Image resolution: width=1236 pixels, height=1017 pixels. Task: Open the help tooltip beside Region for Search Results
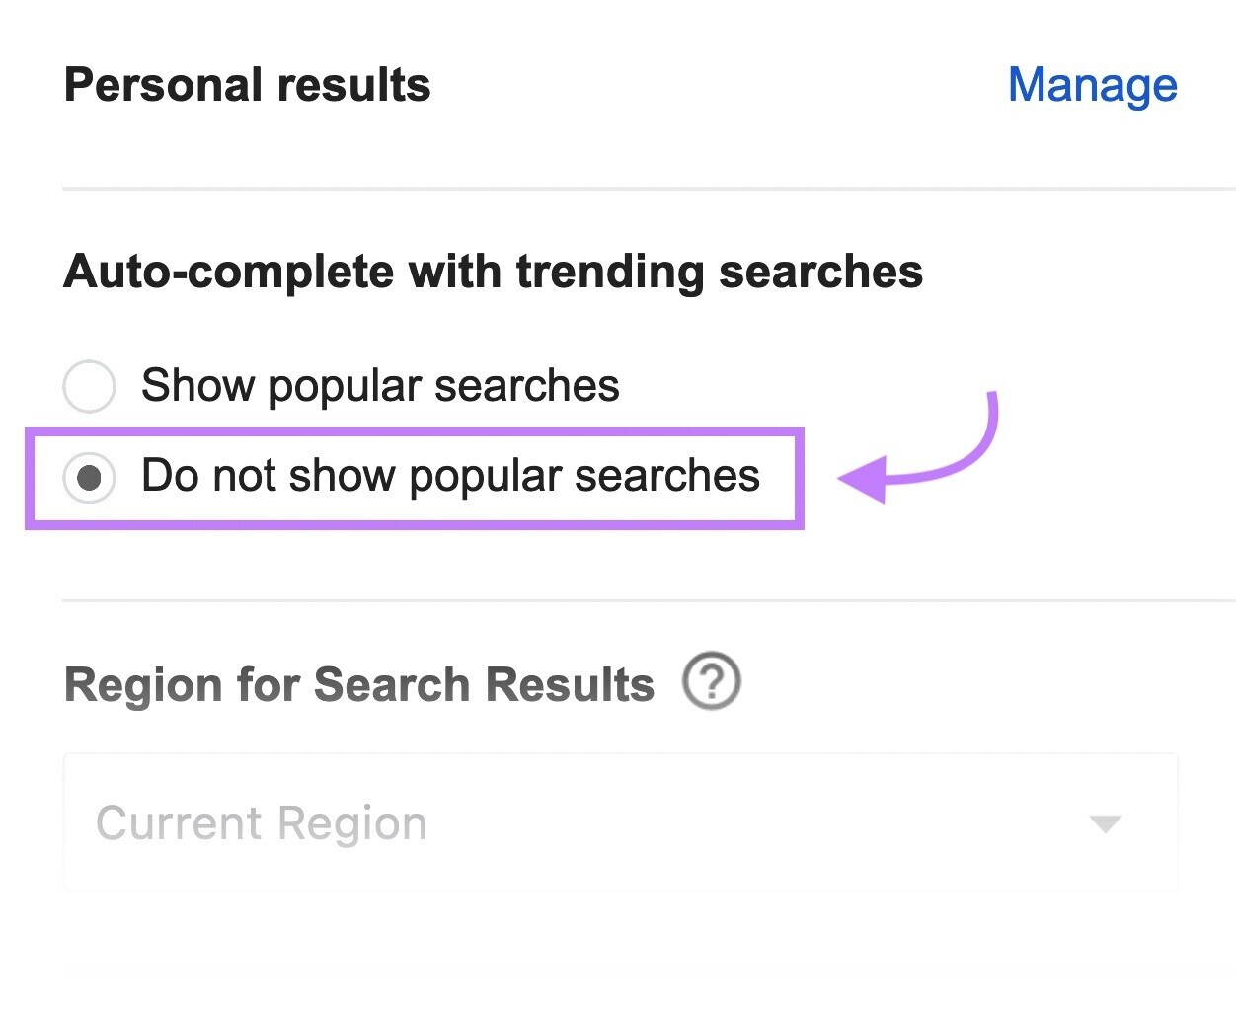click(713, 681)
